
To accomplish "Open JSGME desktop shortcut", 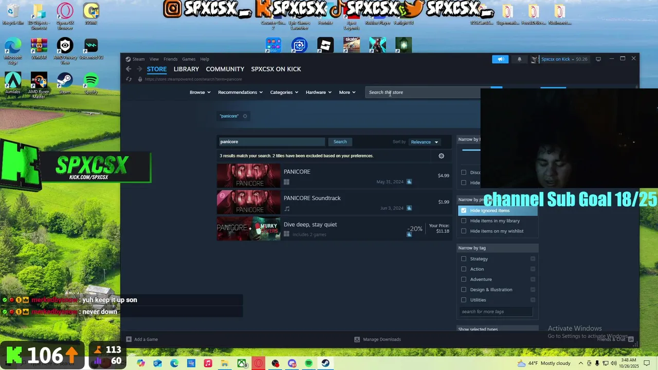I will tap(91, 14).
